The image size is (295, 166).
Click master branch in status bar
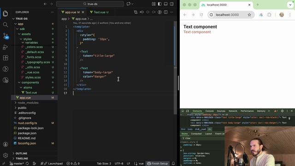(17, 164)
